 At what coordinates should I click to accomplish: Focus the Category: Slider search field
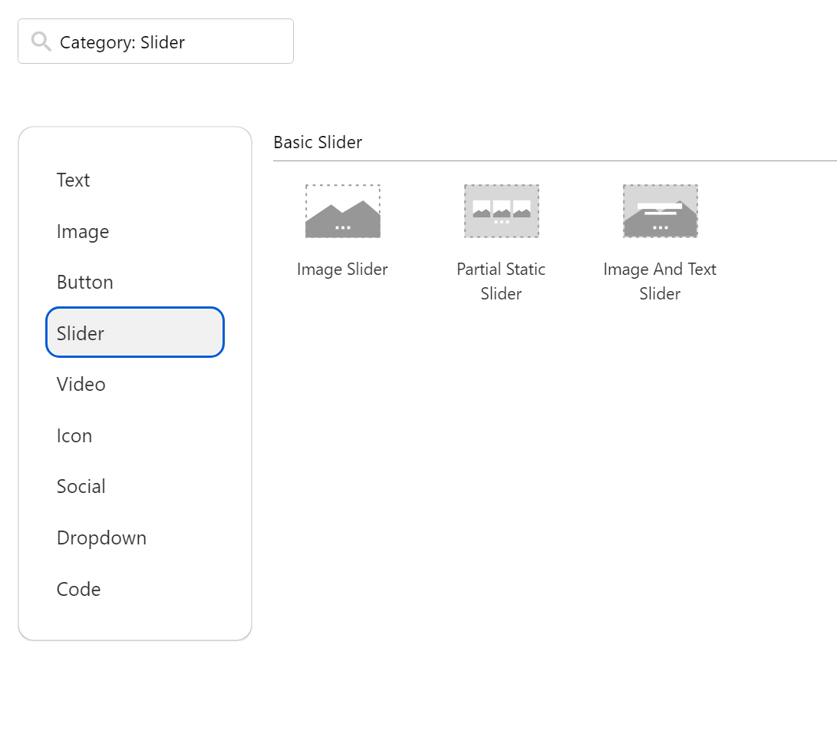click(x=169, y=42)
